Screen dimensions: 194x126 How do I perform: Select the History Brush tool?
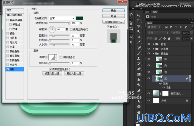[x=139, y=64]
